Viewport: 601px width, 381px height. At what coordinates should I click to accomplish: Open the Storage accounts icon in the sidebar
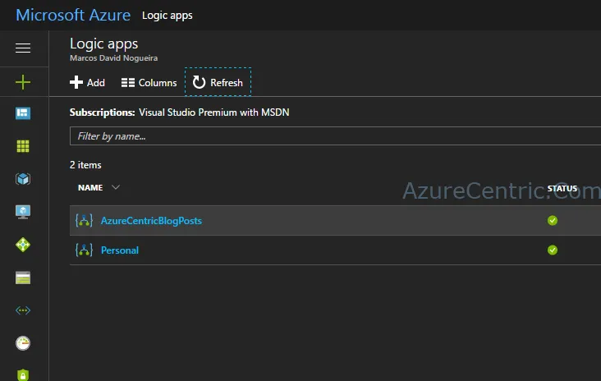point(23,278)
